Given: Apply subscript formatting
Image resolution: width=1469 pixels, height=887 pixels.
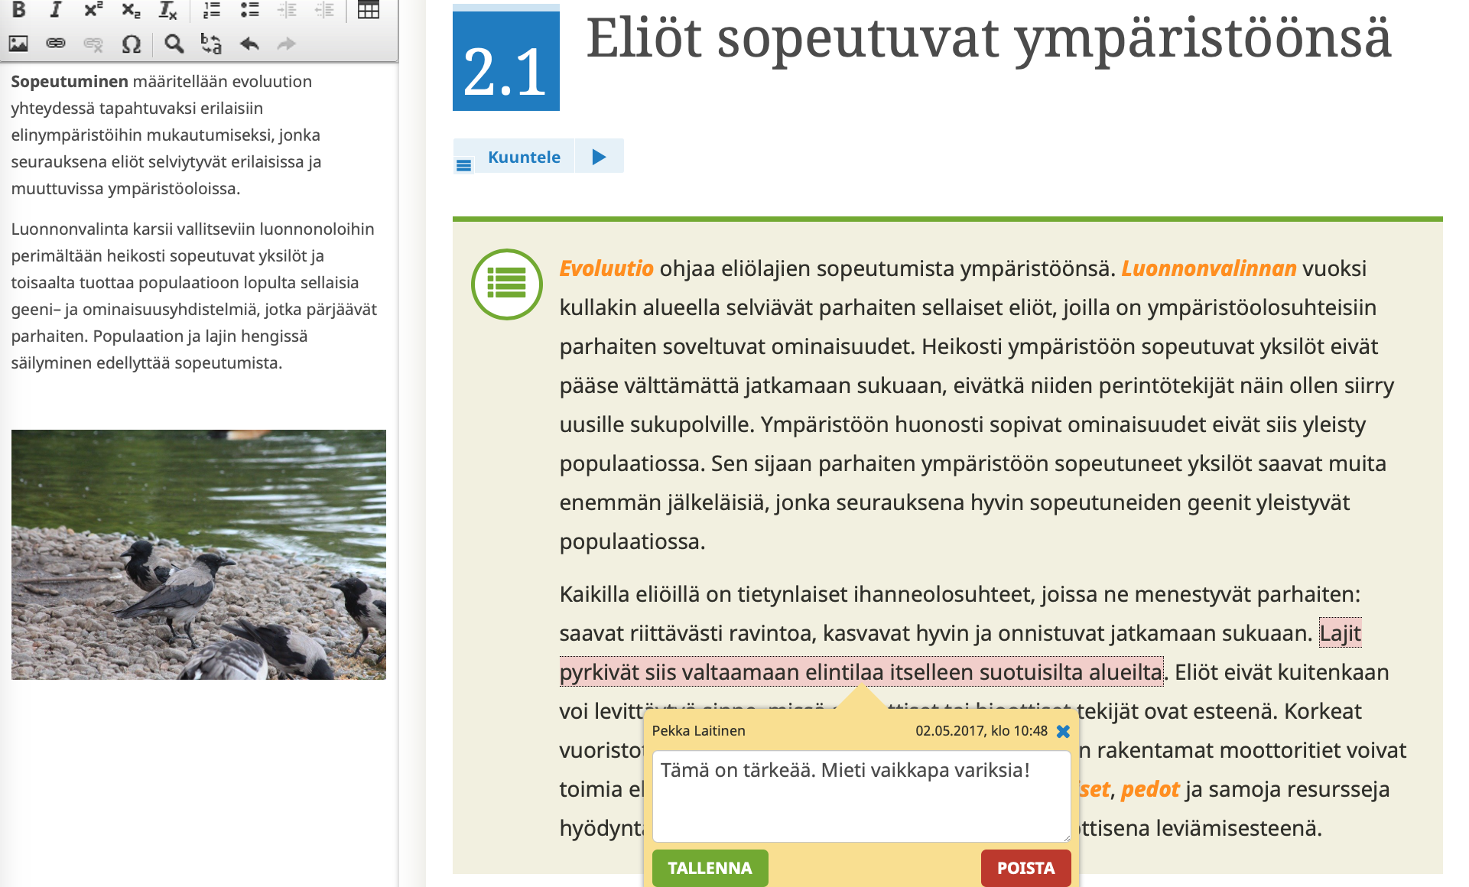Looking at the screenshot, I should [131, 9].
